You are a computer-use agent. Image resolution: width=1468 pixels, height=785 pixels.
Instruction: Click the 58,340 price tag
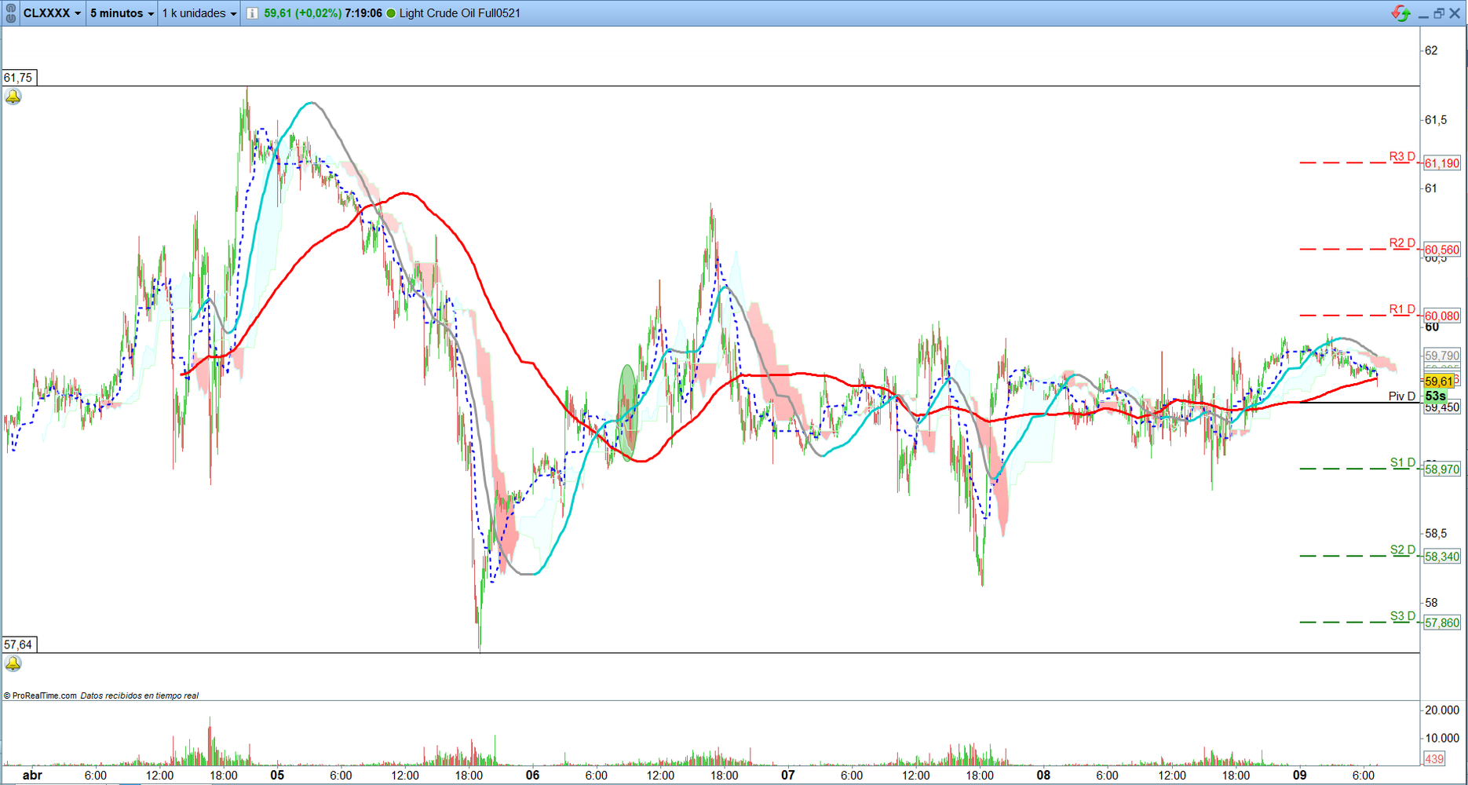1442,557
